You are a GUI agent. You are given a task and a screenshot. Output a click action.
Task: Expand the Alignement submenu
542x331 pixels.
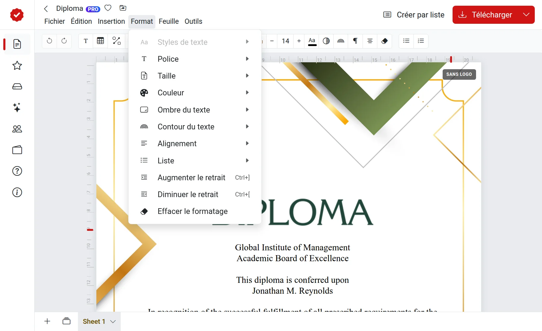tap(195, 144)
